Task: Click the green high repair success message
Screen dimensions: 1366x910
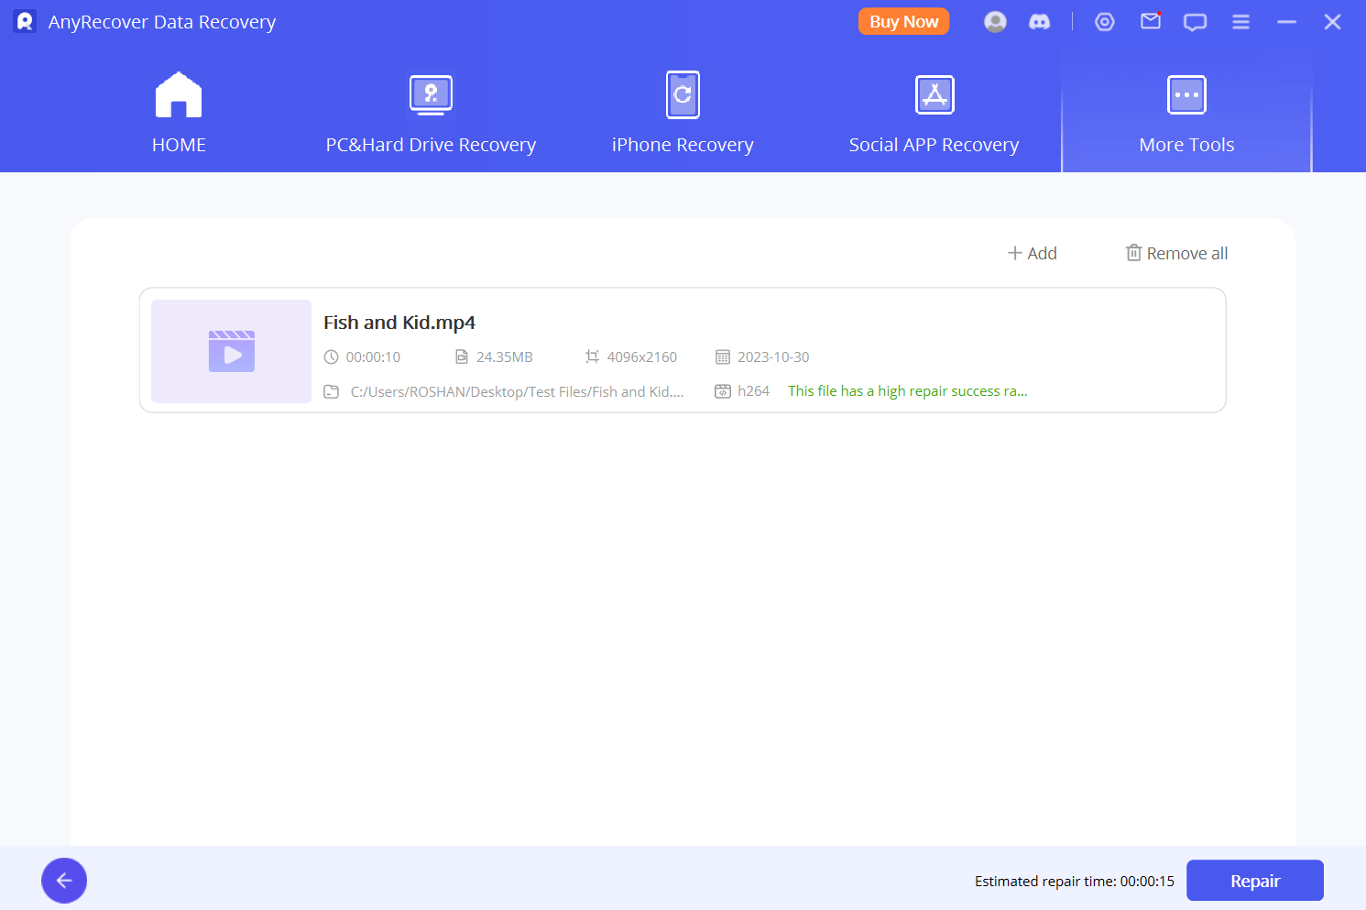Action: [907, 391]
